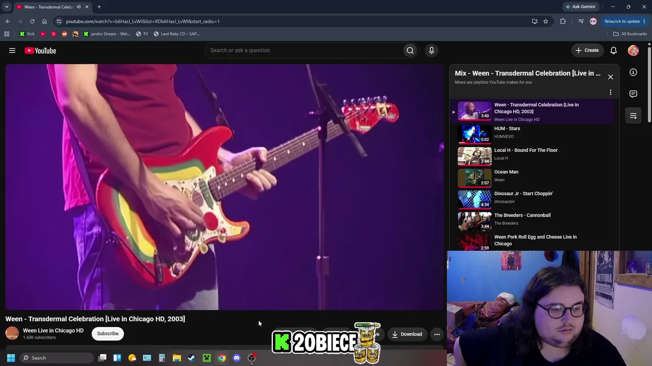
Task: Ask Gemini from the title bar
Action: [580, 7]
